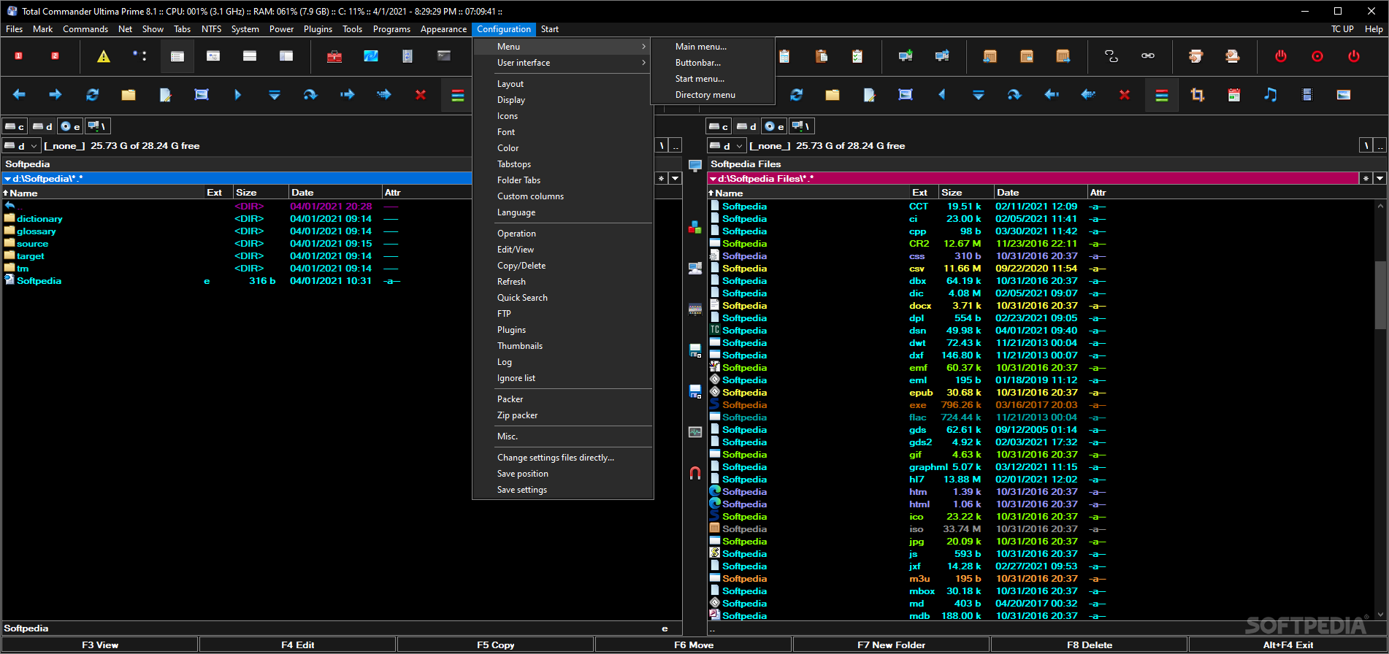
Task: Toggle the vertical split panels view icon
Action: click(x=286, y=56)
